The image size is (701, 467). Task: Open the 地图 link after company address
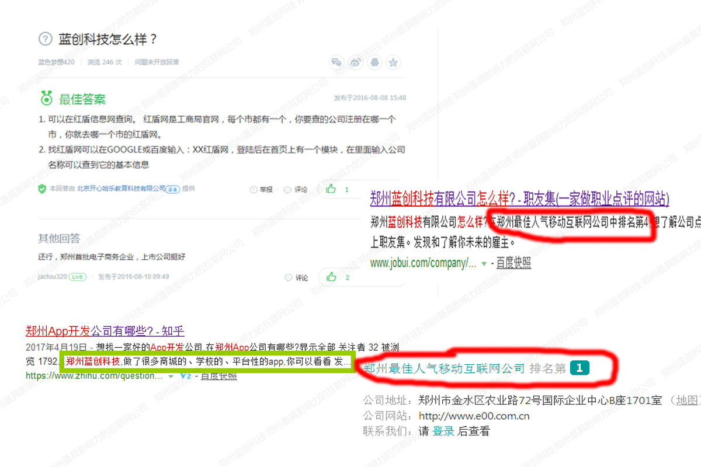point(687,400)
